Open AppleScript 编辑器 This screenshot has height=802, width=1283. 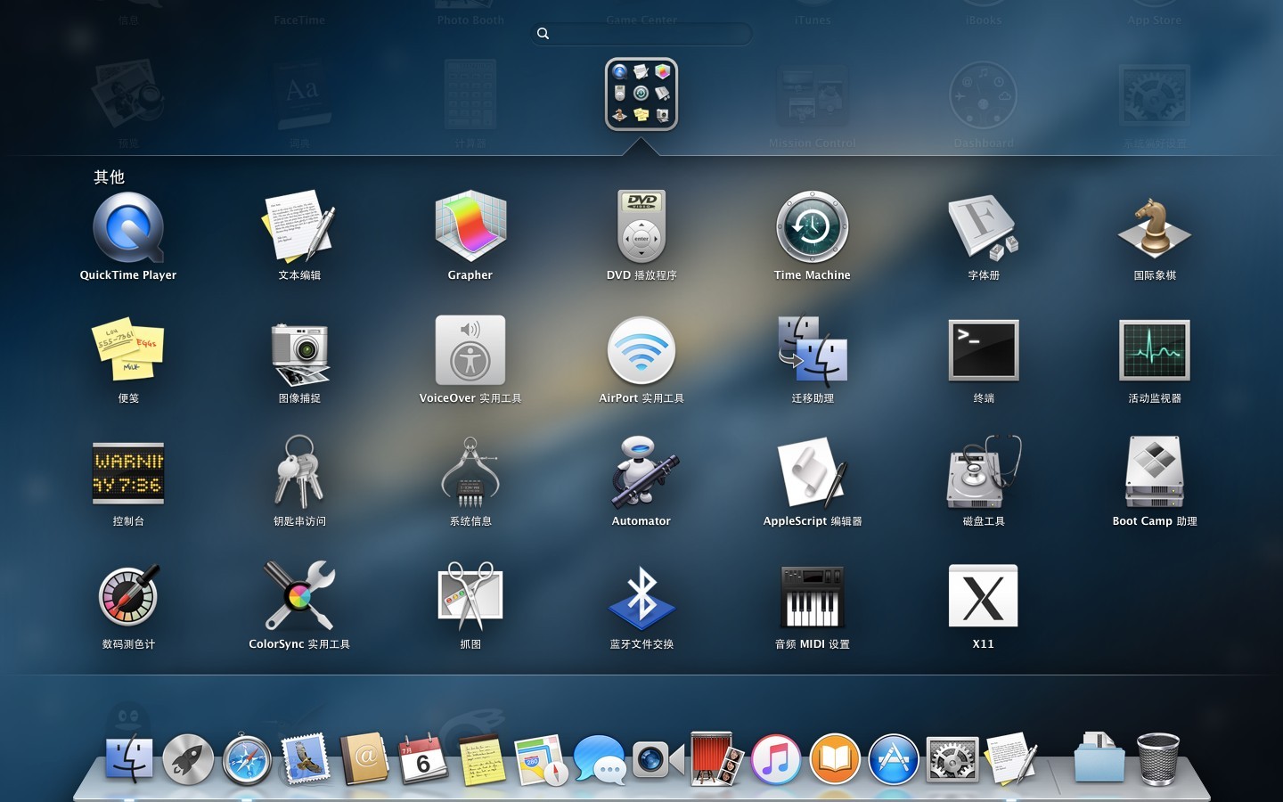click(x=813, y=472)
